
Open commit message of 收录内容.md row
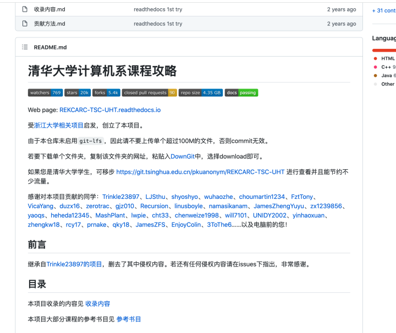(158, 9)
